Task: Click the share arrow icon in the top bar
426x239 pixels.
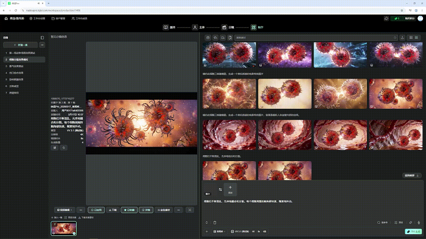Action: click(386, 18)
